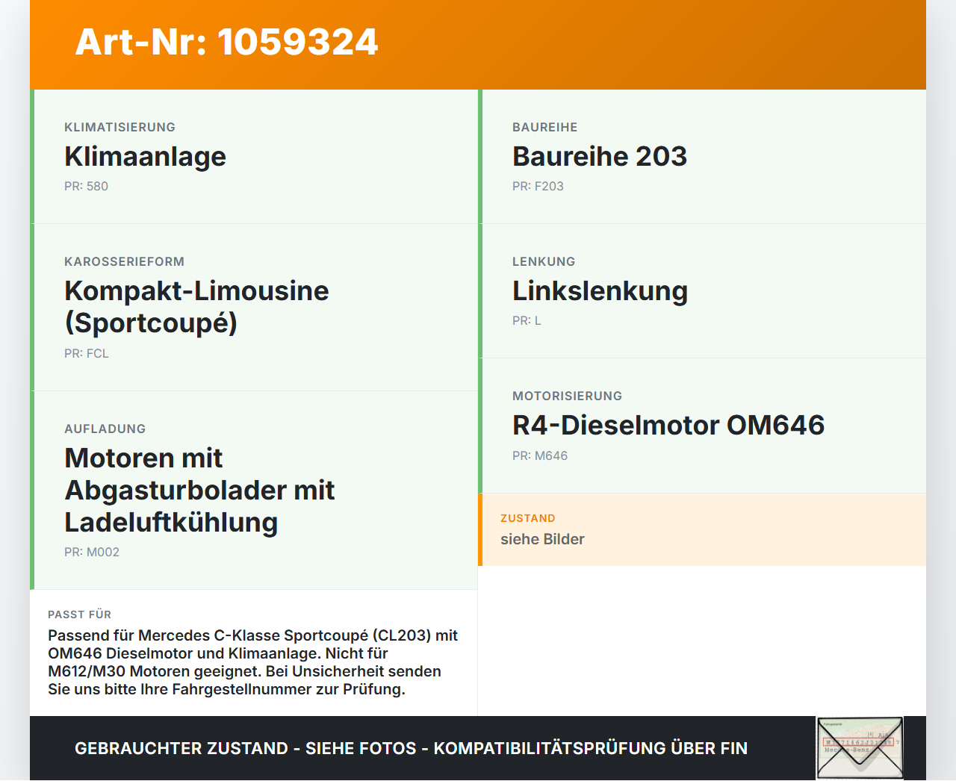Click the Passend für Mercedes C-Klasse paragraph
This screenshot has width=956, height=781.
(x=252, y=662)
